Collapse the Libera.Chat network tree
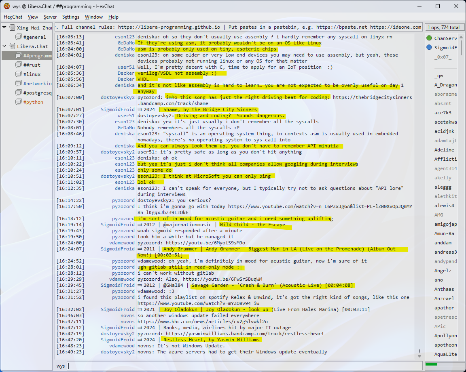 pos(4,46)
